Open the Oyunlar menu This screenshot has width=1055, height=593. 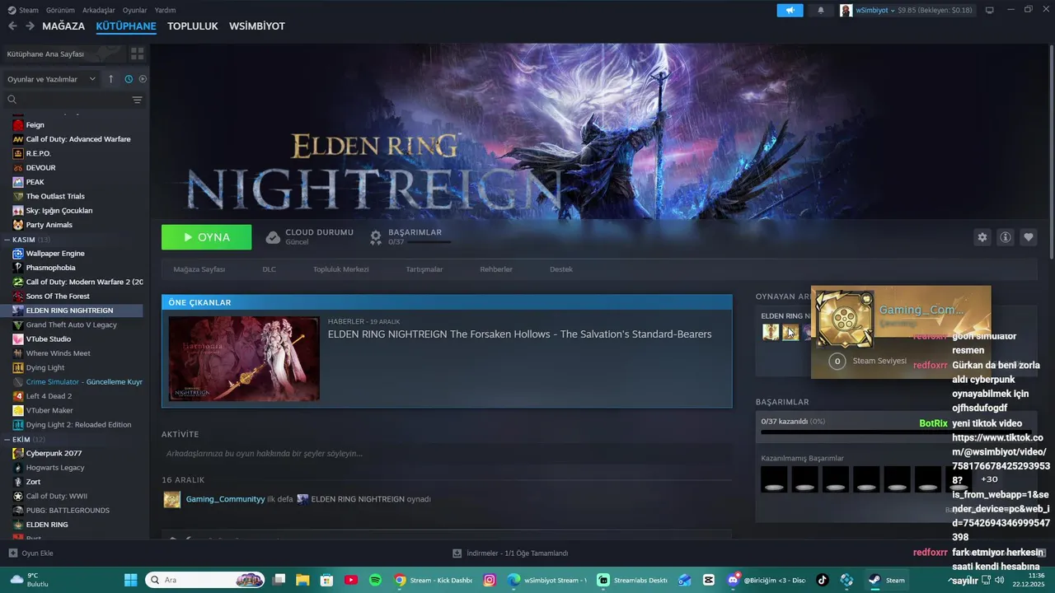point(134,10)
